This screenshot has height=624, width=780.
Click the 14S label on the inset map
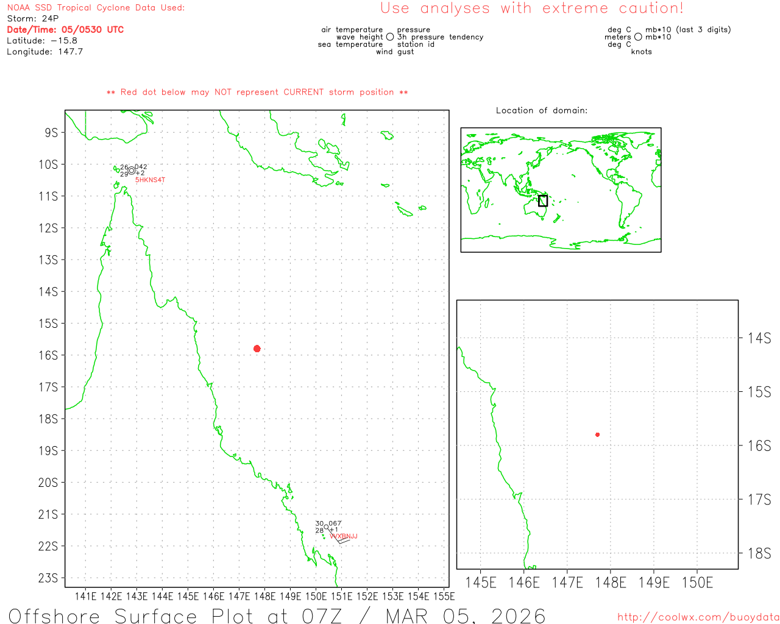point(759,338)
